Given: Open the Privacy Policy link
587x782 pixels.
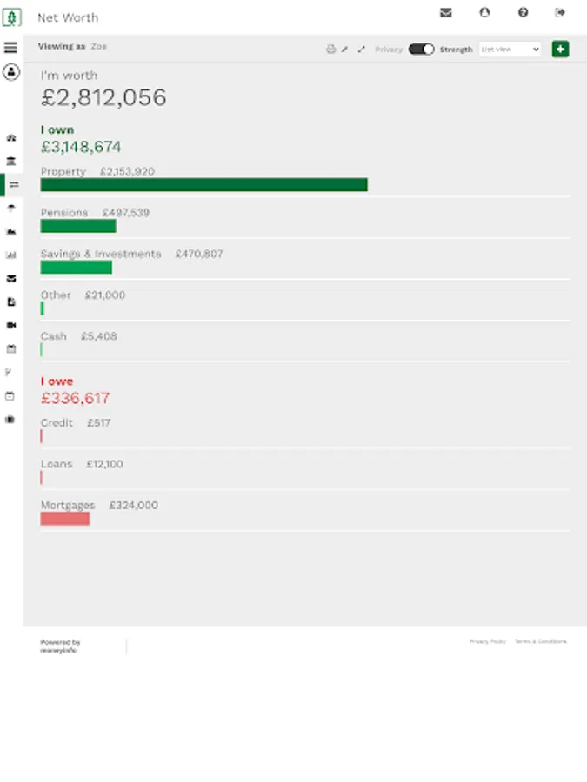Looking at the screenshot, I should pyautogui.click(x=487, y=641).
